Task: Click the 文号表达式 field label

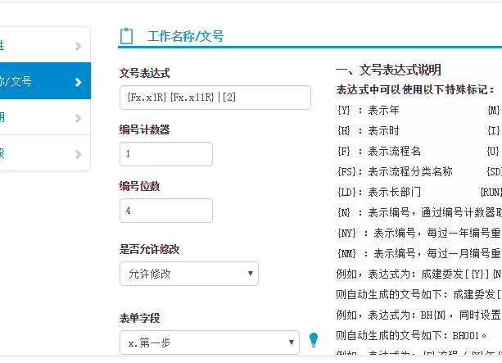Action: (144, 74)
